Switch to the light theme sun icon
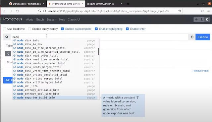Image resolution: width=212 pixels, height=122 pixels. [196, 20]
